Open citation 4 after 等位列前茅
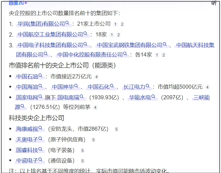This screenshot has width=221, height=173. tap(95, 108)
